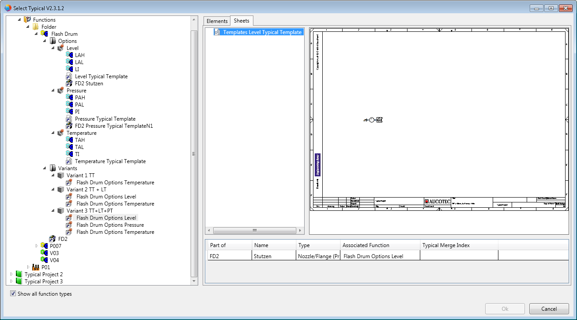The height and width of the screenshot is (320, 577).
Task: Select the V04 function icon
Action: (x=44, y=260)
